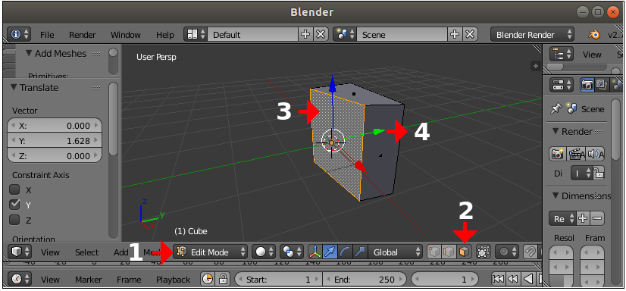Click the render image camera icon
The image size is (626, 291).
[x=557, y=154]
